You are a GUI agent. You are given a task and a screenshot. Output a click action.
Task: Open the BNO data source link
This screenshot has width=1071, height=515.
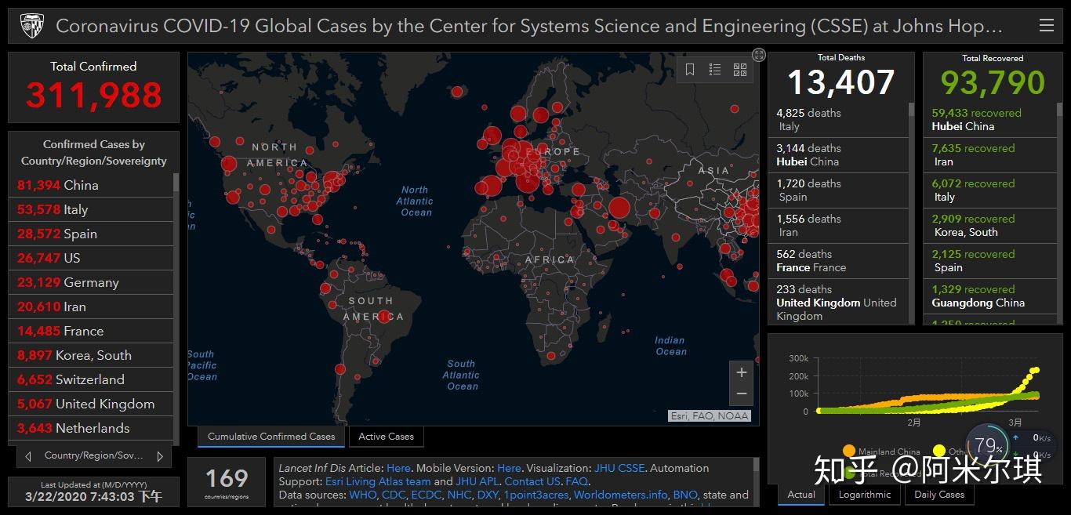(x=685, y=495)
